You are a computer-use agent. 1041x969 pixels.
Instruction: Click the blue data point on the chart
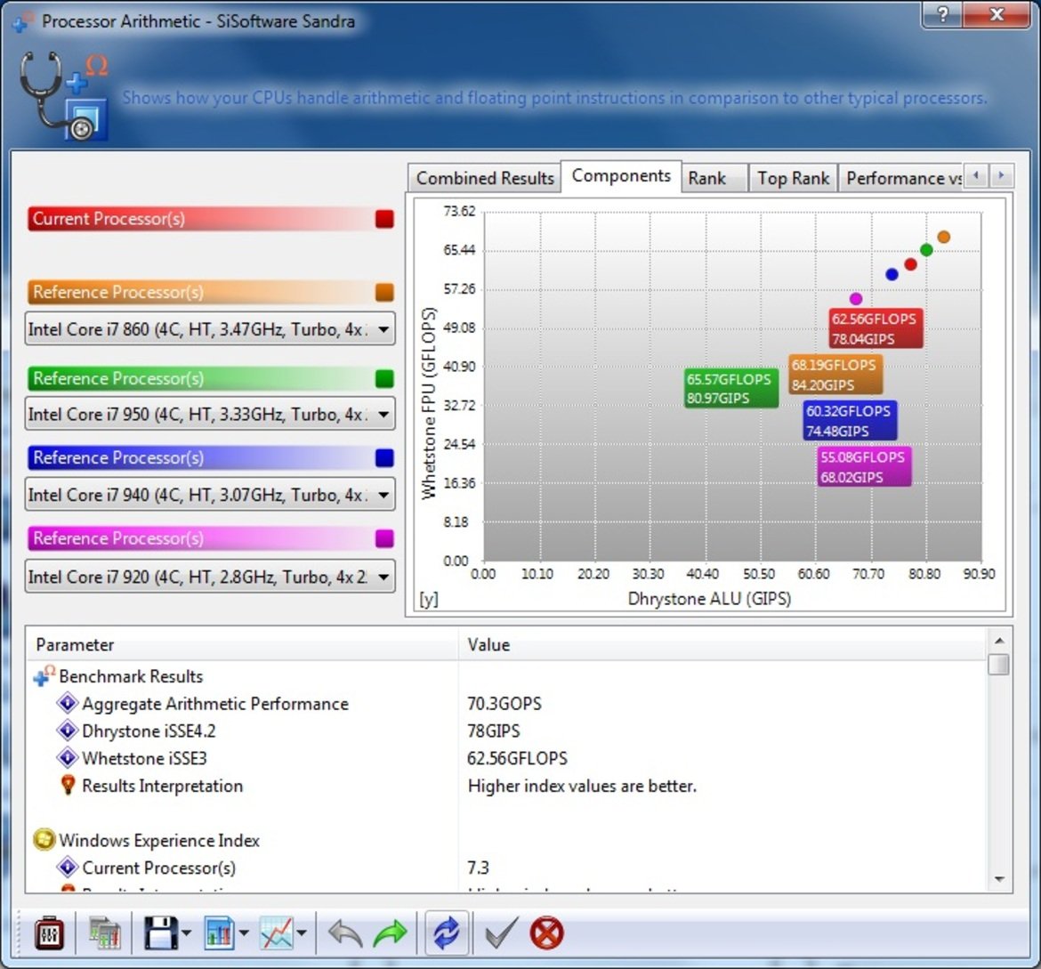(892, 274)
